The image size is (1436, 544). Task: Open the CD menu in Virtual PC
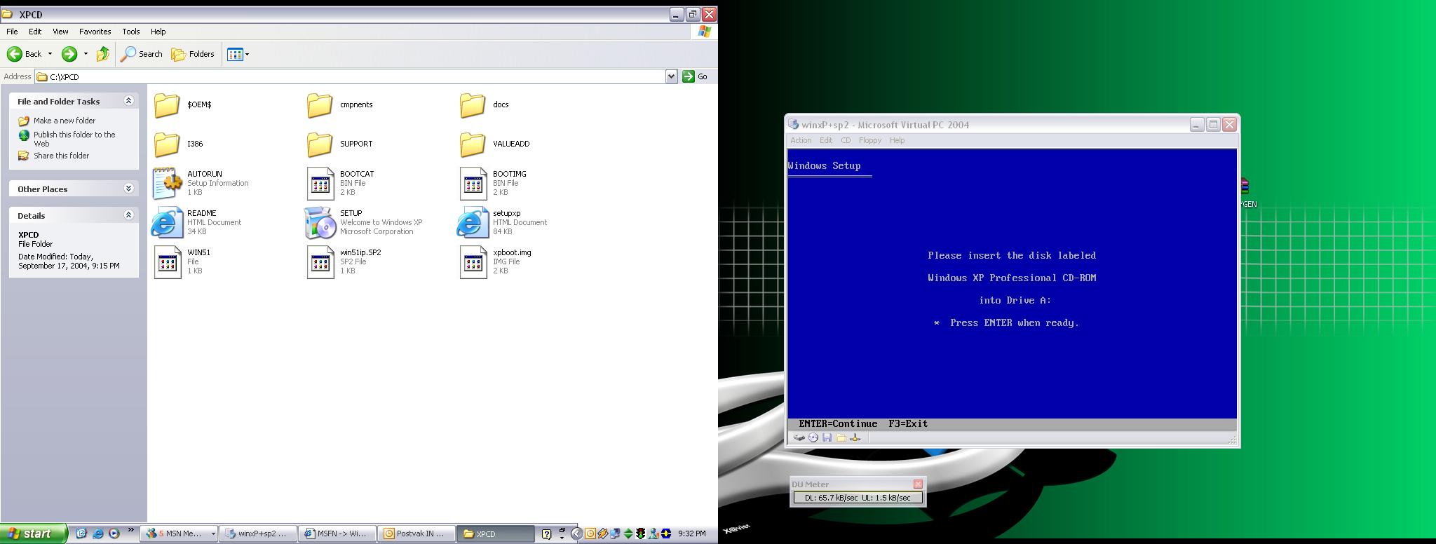click(x=846, y=140)
